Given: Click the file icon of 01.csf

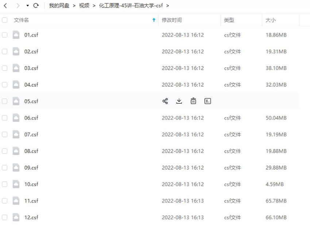Looking at the screenshot, I should [16, 35].
